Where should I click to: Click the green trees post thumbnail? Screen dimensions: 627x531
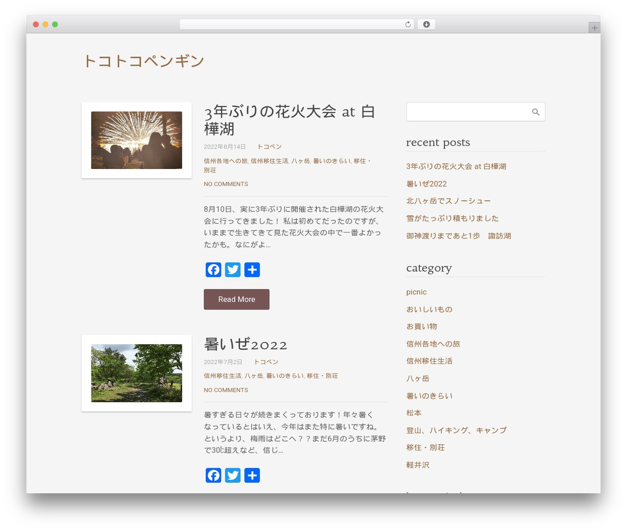[x=137, y=373]
